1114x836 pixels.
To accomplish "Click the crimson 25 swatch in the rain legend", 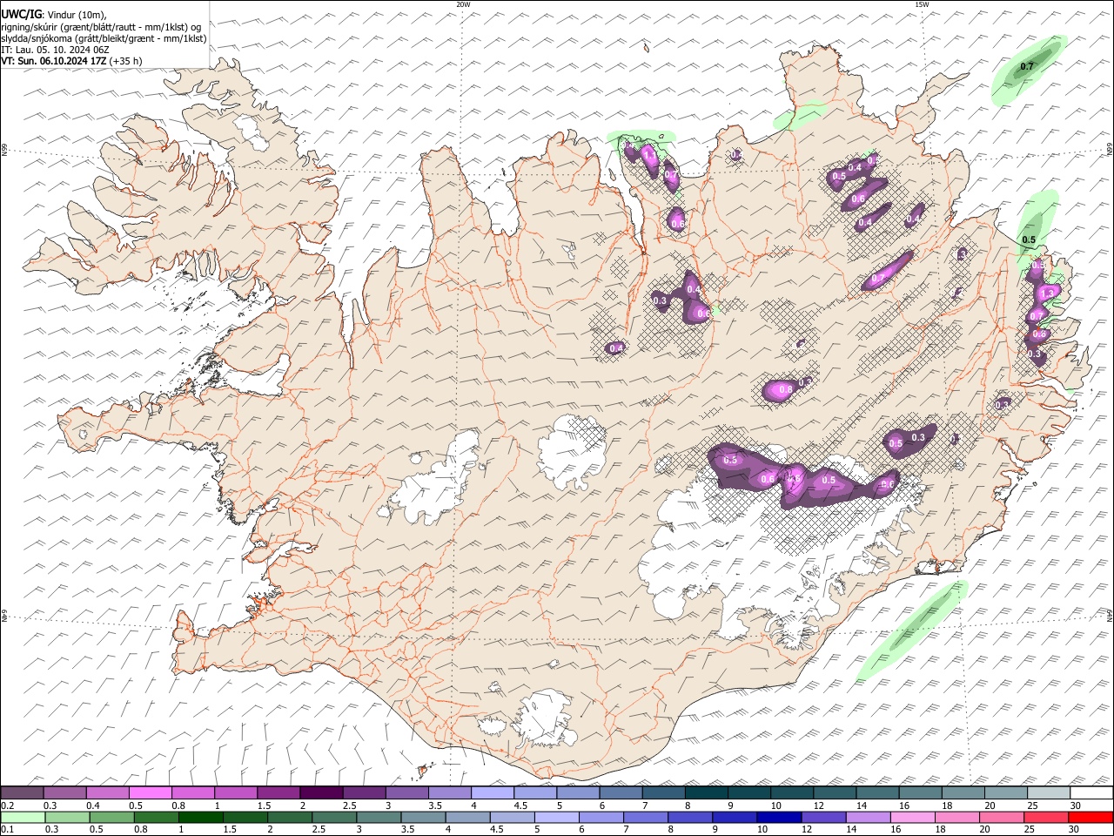I will point(1047,818).
